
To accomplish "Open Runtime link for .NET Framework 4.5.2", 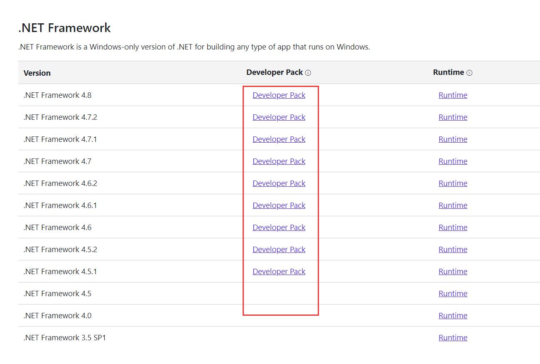I will pos(453,250).
